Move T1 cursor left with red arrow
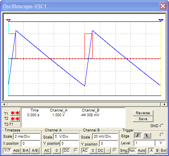169x156 pixels. click(13, 113)
